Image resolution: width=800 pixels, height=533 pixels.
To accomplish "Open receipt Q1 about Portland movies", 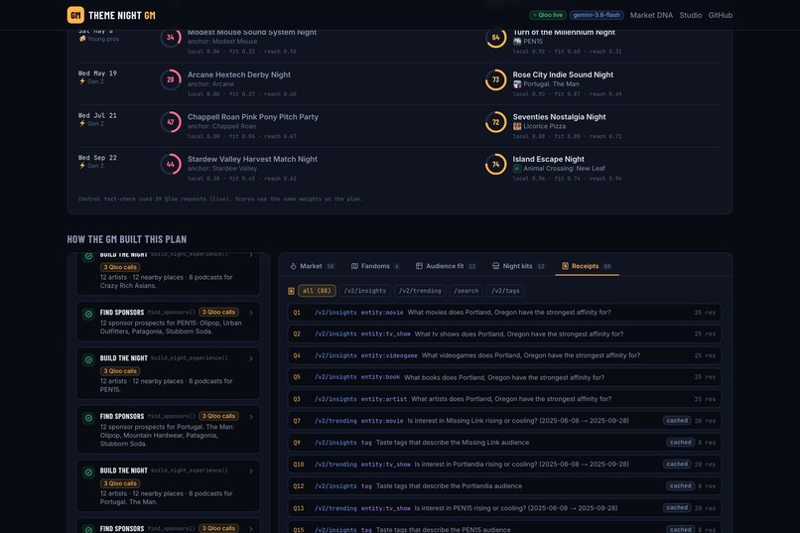I will (504, 313).
